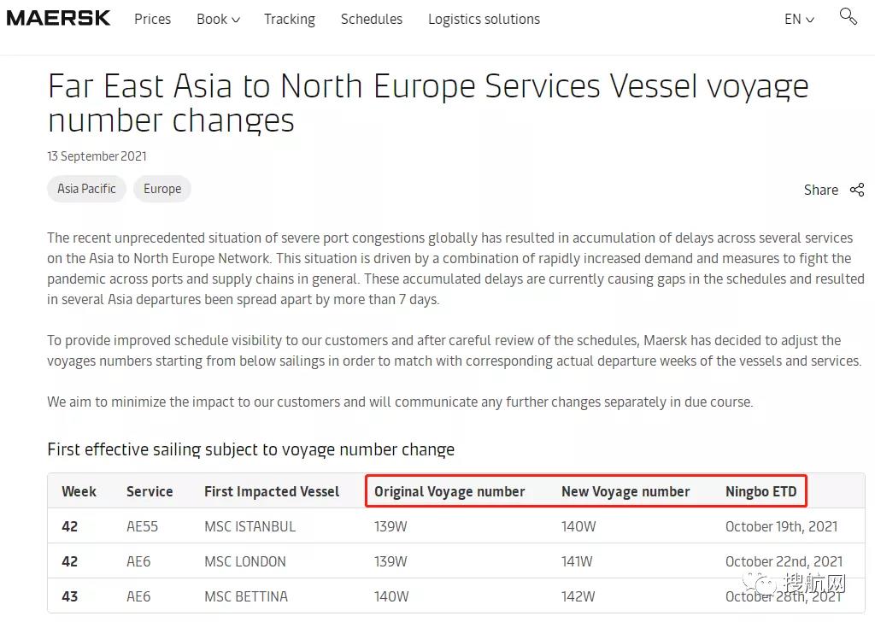Expand the Book dropdown menu

218,19
